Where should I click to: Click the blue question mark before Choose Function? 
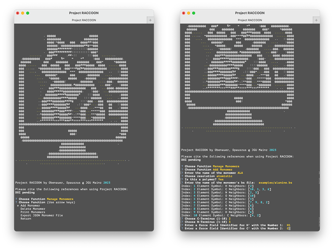pos(16,199)
